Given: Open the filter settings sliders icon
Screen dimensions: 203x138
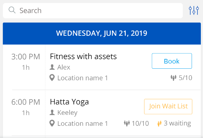Looking at the screenshot, I should [x=194, y=10].
